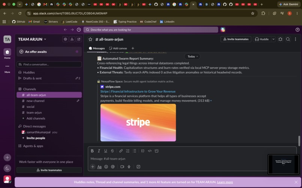The width and height of the screenshot is (302, 188).
Task: Open the slash shortcuts menu
Action: (x=138, y=167)
